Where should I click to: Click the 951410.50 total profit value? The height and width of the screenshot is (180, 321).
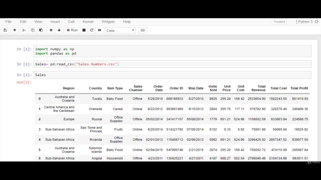coord(300,99)
